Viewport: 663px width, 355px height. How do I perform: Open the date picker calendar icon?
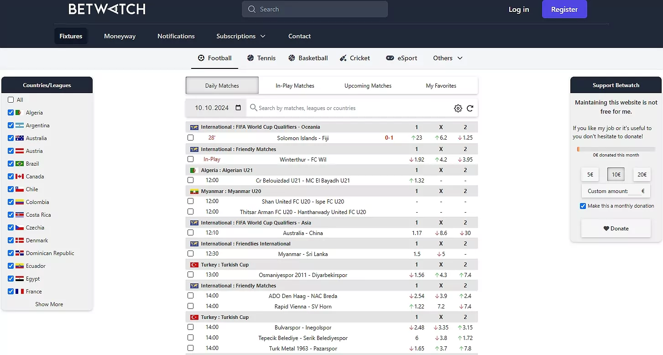(238, 108)
